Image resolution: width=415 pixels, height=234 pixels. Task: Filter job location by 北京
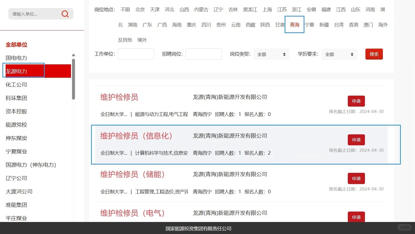pyautogui.click(x=140, y=10)
